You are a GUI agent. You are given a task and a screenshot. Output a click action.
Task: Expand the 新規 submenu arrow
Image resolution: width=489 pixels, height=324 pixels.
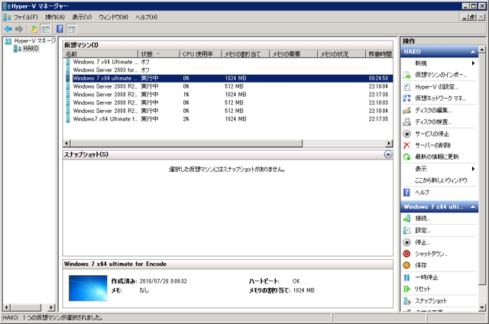pyautogui.click(x=473, y=63)
